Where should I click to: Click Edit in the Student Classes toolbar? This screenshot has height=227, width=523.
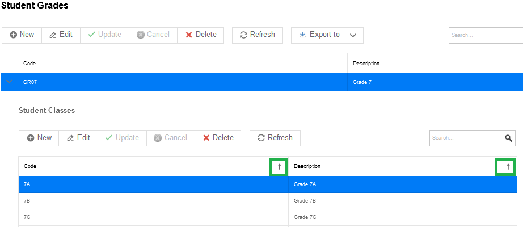click(x=78, y=138)
